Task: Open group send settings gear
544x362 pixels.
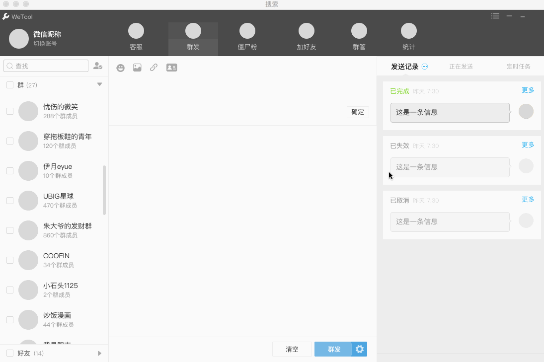Action: point(360,349)
